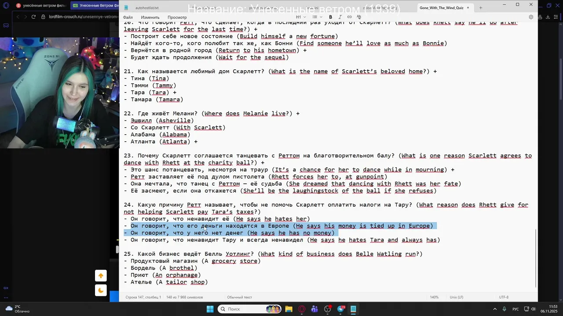Open Microsoft Teams from the taskbar
Screen dimensions: 563x316
click(x=314, y=309)
